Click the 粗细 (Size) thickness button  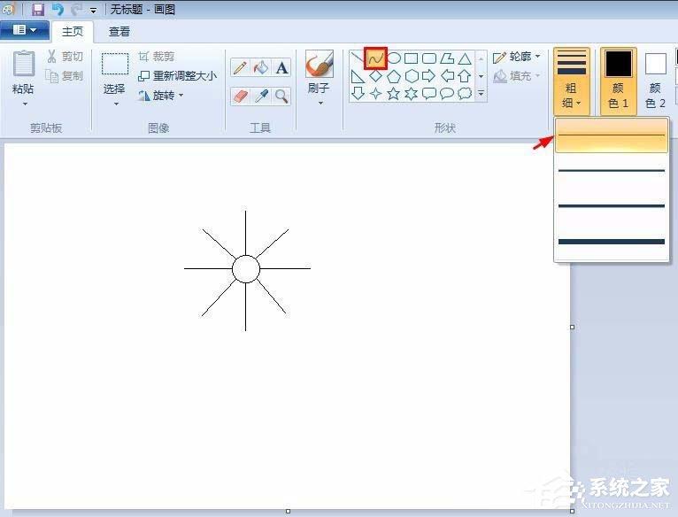coord(572,81)
